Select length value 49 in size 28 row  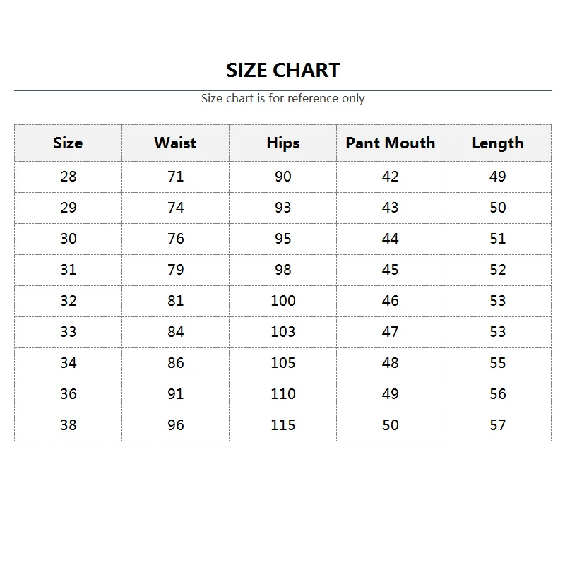(497, 177)
